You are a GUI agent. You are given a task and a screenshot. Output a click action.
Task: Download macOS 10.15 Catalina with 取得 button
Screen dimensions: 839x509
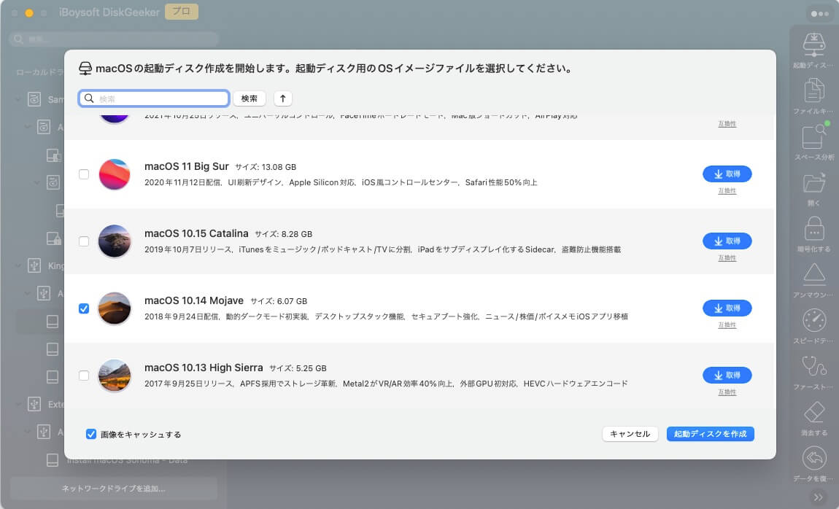[727, 241]
